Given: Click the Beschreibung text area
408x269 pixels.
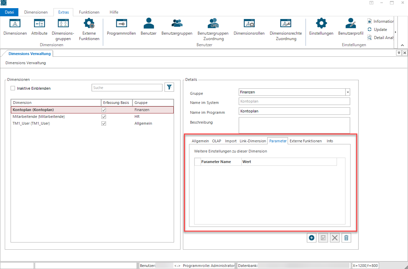Looking at the screenshot, I should (294, 125).
